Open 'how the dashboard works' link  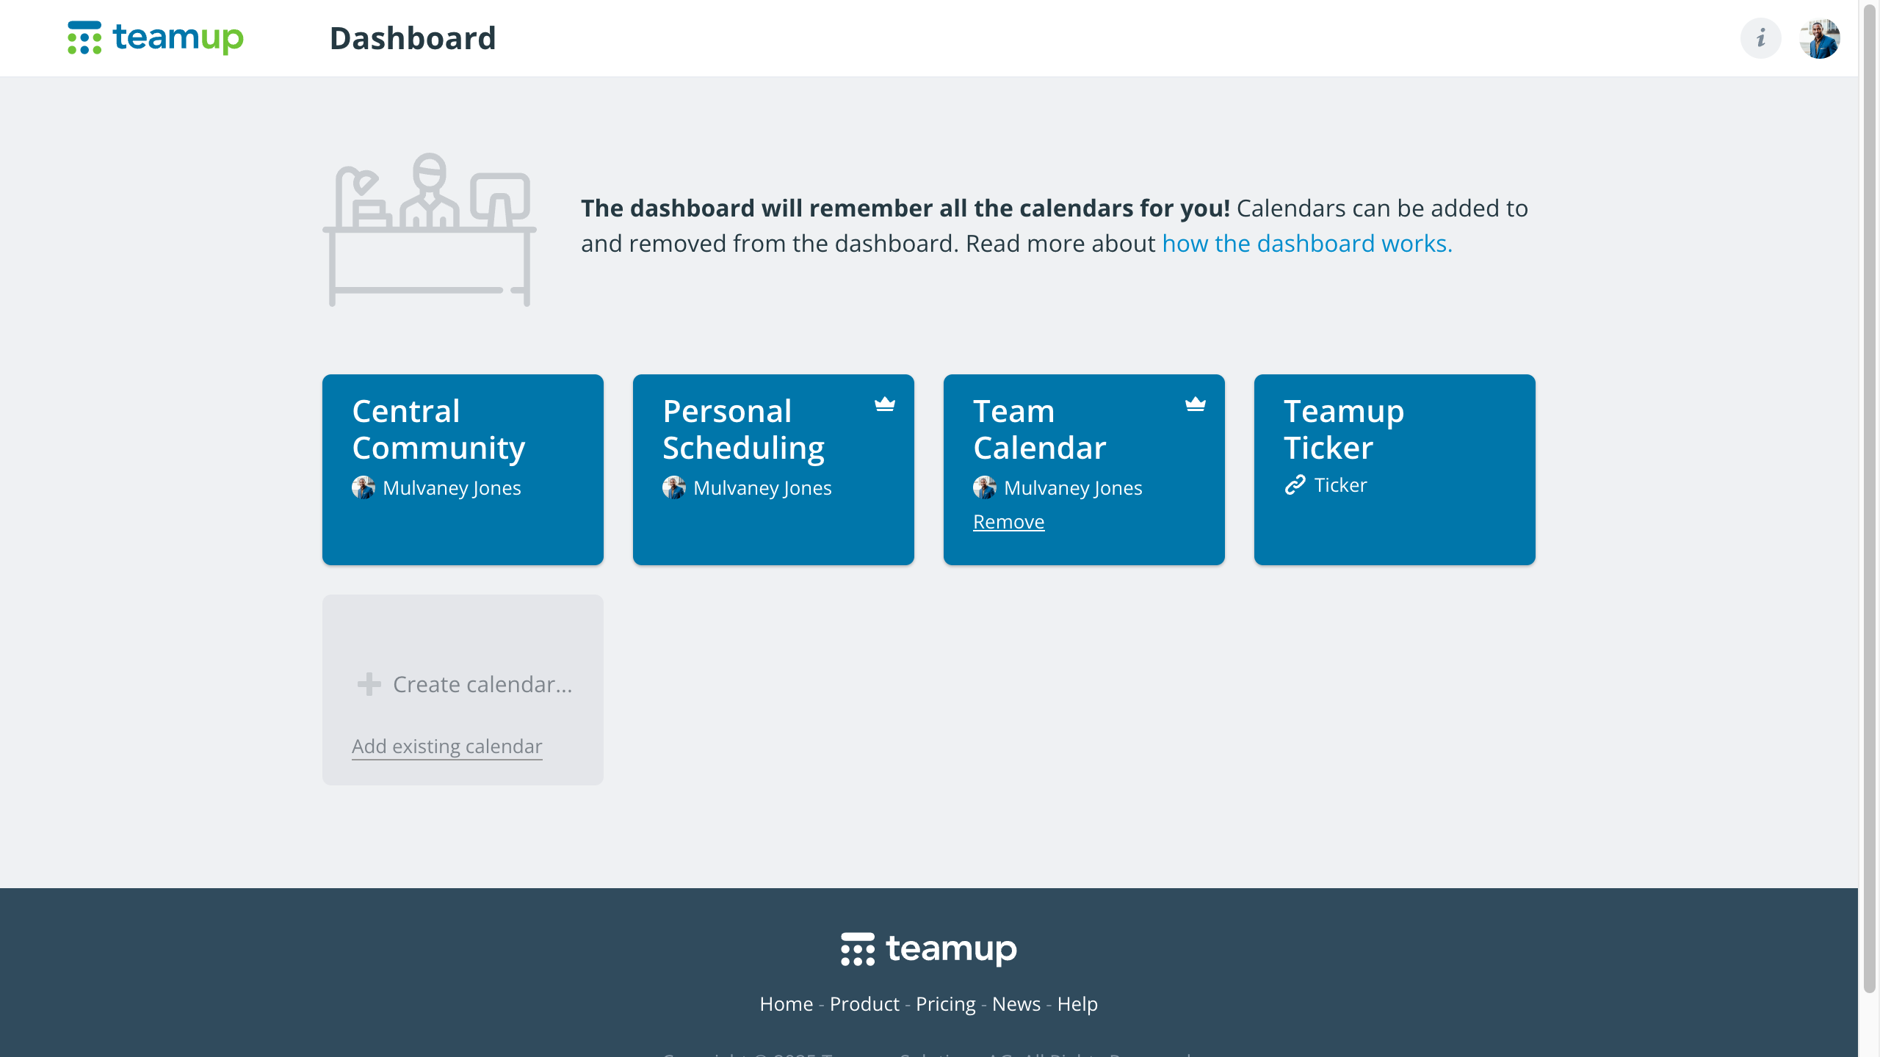click(1307, 244)
